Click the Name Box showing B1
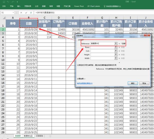Image resolution: width=154 pixels, height=139 pixels. pos(6,13)
